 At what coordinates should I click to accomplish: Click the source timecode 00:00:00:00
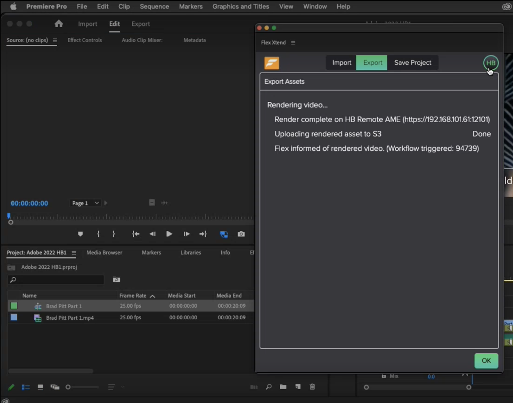29,203
